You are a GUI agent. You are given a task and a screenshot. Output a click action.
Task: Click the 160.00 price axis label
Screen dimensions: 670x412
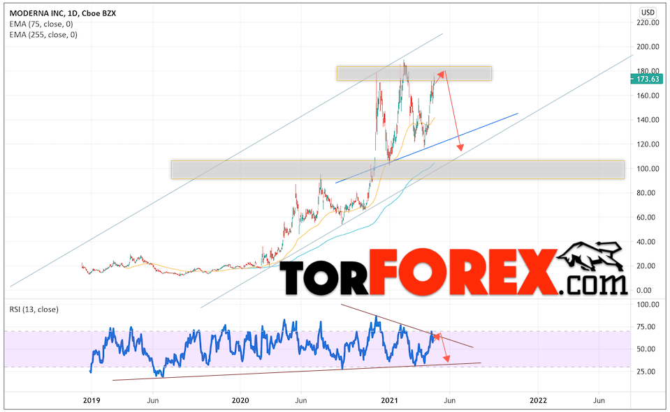(x=648, y=96)
